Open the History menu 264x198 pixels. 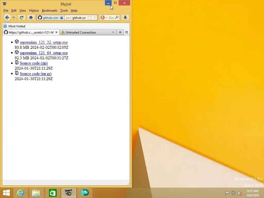coord(34,11)
